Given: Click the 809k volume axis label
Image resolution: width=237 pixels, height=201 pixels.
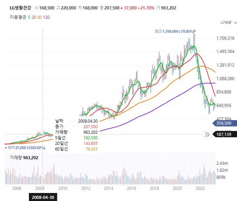Looking at the screenshot, I should click(221, 177).
